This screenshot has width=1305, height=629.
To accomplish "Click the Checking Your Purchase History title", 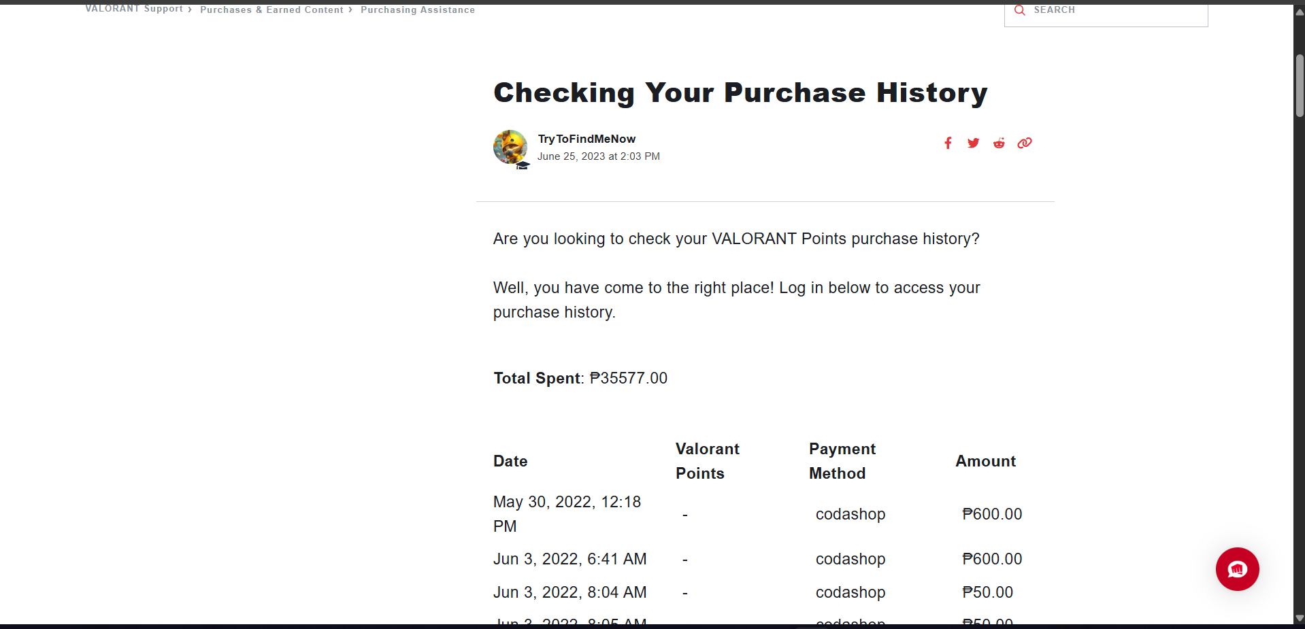I will tap(740, 92).
